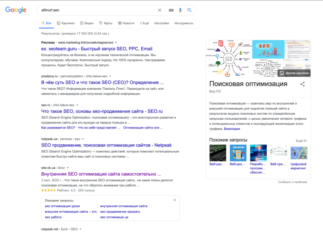The height and width of the screenshot is (233, 323).
Task: Open sitelink Оптимизация сайта или
Action: [143, 128]
